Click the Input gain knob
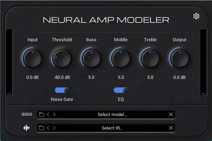212x141 pixels. [32, 58]
